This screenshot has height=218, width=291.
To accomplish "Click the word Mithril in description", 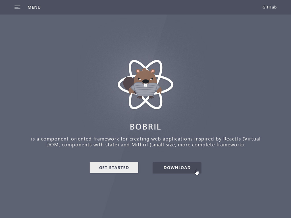I will [140, 144].
